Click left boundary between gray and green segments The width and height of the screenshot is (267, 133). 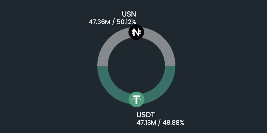tap(103, 66)
